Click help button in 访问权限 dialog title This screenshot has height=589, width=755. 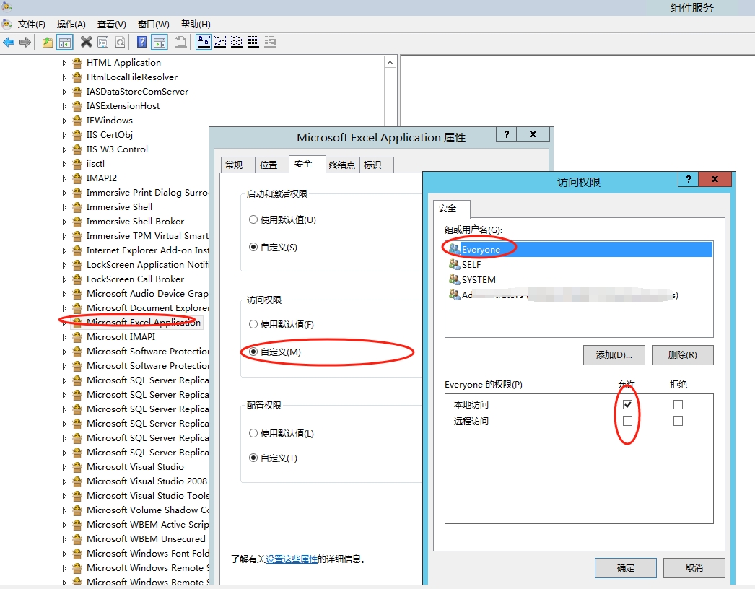click(689, 179)
